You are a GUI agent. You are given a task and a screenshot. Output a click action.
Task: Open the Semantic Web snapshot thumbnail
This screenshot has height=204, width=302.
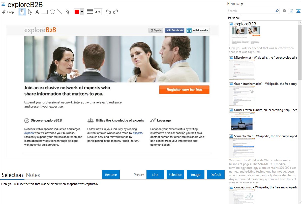(x=242, y=148)
